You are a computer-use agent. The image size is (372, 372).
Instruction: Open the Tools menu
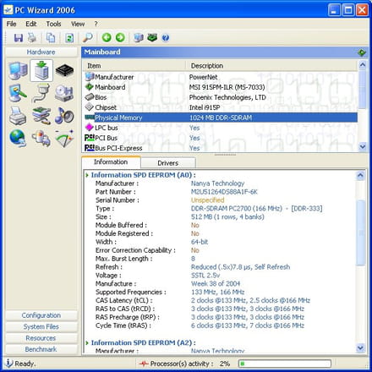(x=53, y=24)
